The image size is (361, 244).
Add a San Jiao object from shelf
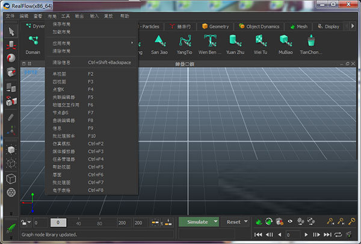pos(159,41)
